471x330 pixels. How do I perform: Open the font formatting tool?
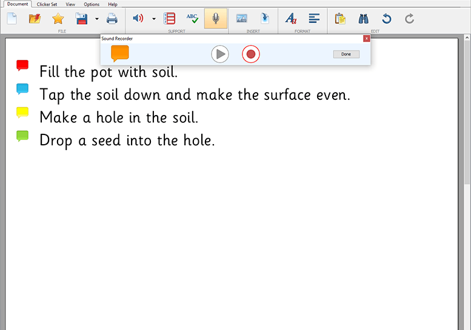(x=291, y=19)
